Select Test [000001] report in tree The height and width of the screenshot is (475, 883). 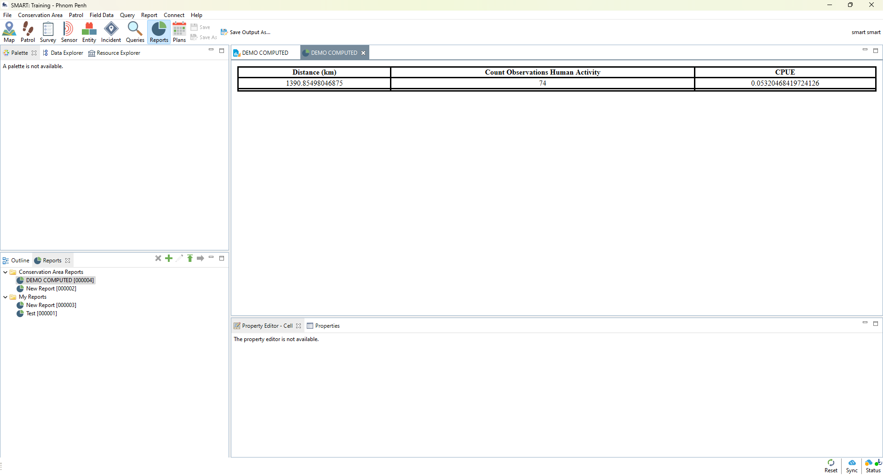(41, 313)
